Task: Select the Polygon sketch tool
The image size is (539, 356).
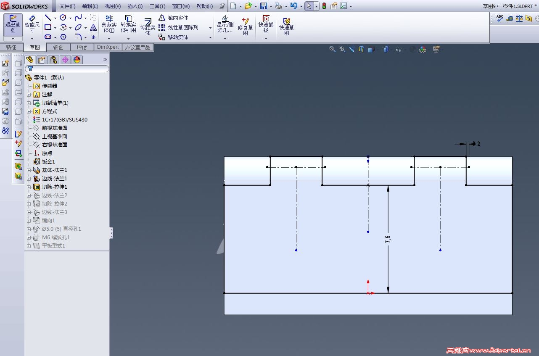Action: click(x=63, y=37)
